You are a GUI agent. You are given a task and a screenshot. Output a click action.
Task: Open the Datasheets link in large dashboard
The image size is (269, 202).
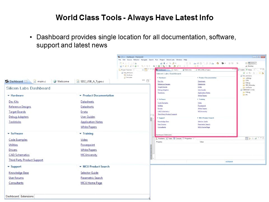tap(87, 102)
